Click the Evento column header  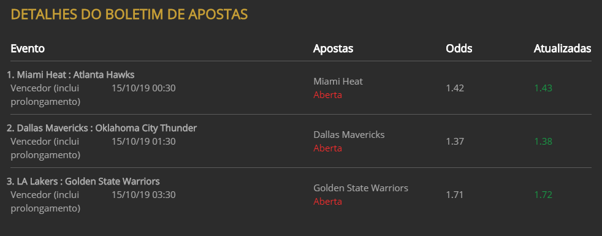(x=28, y=49)
